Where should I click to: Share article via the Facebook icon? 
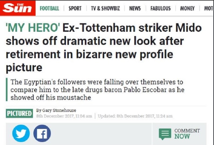tap(42, 133)
